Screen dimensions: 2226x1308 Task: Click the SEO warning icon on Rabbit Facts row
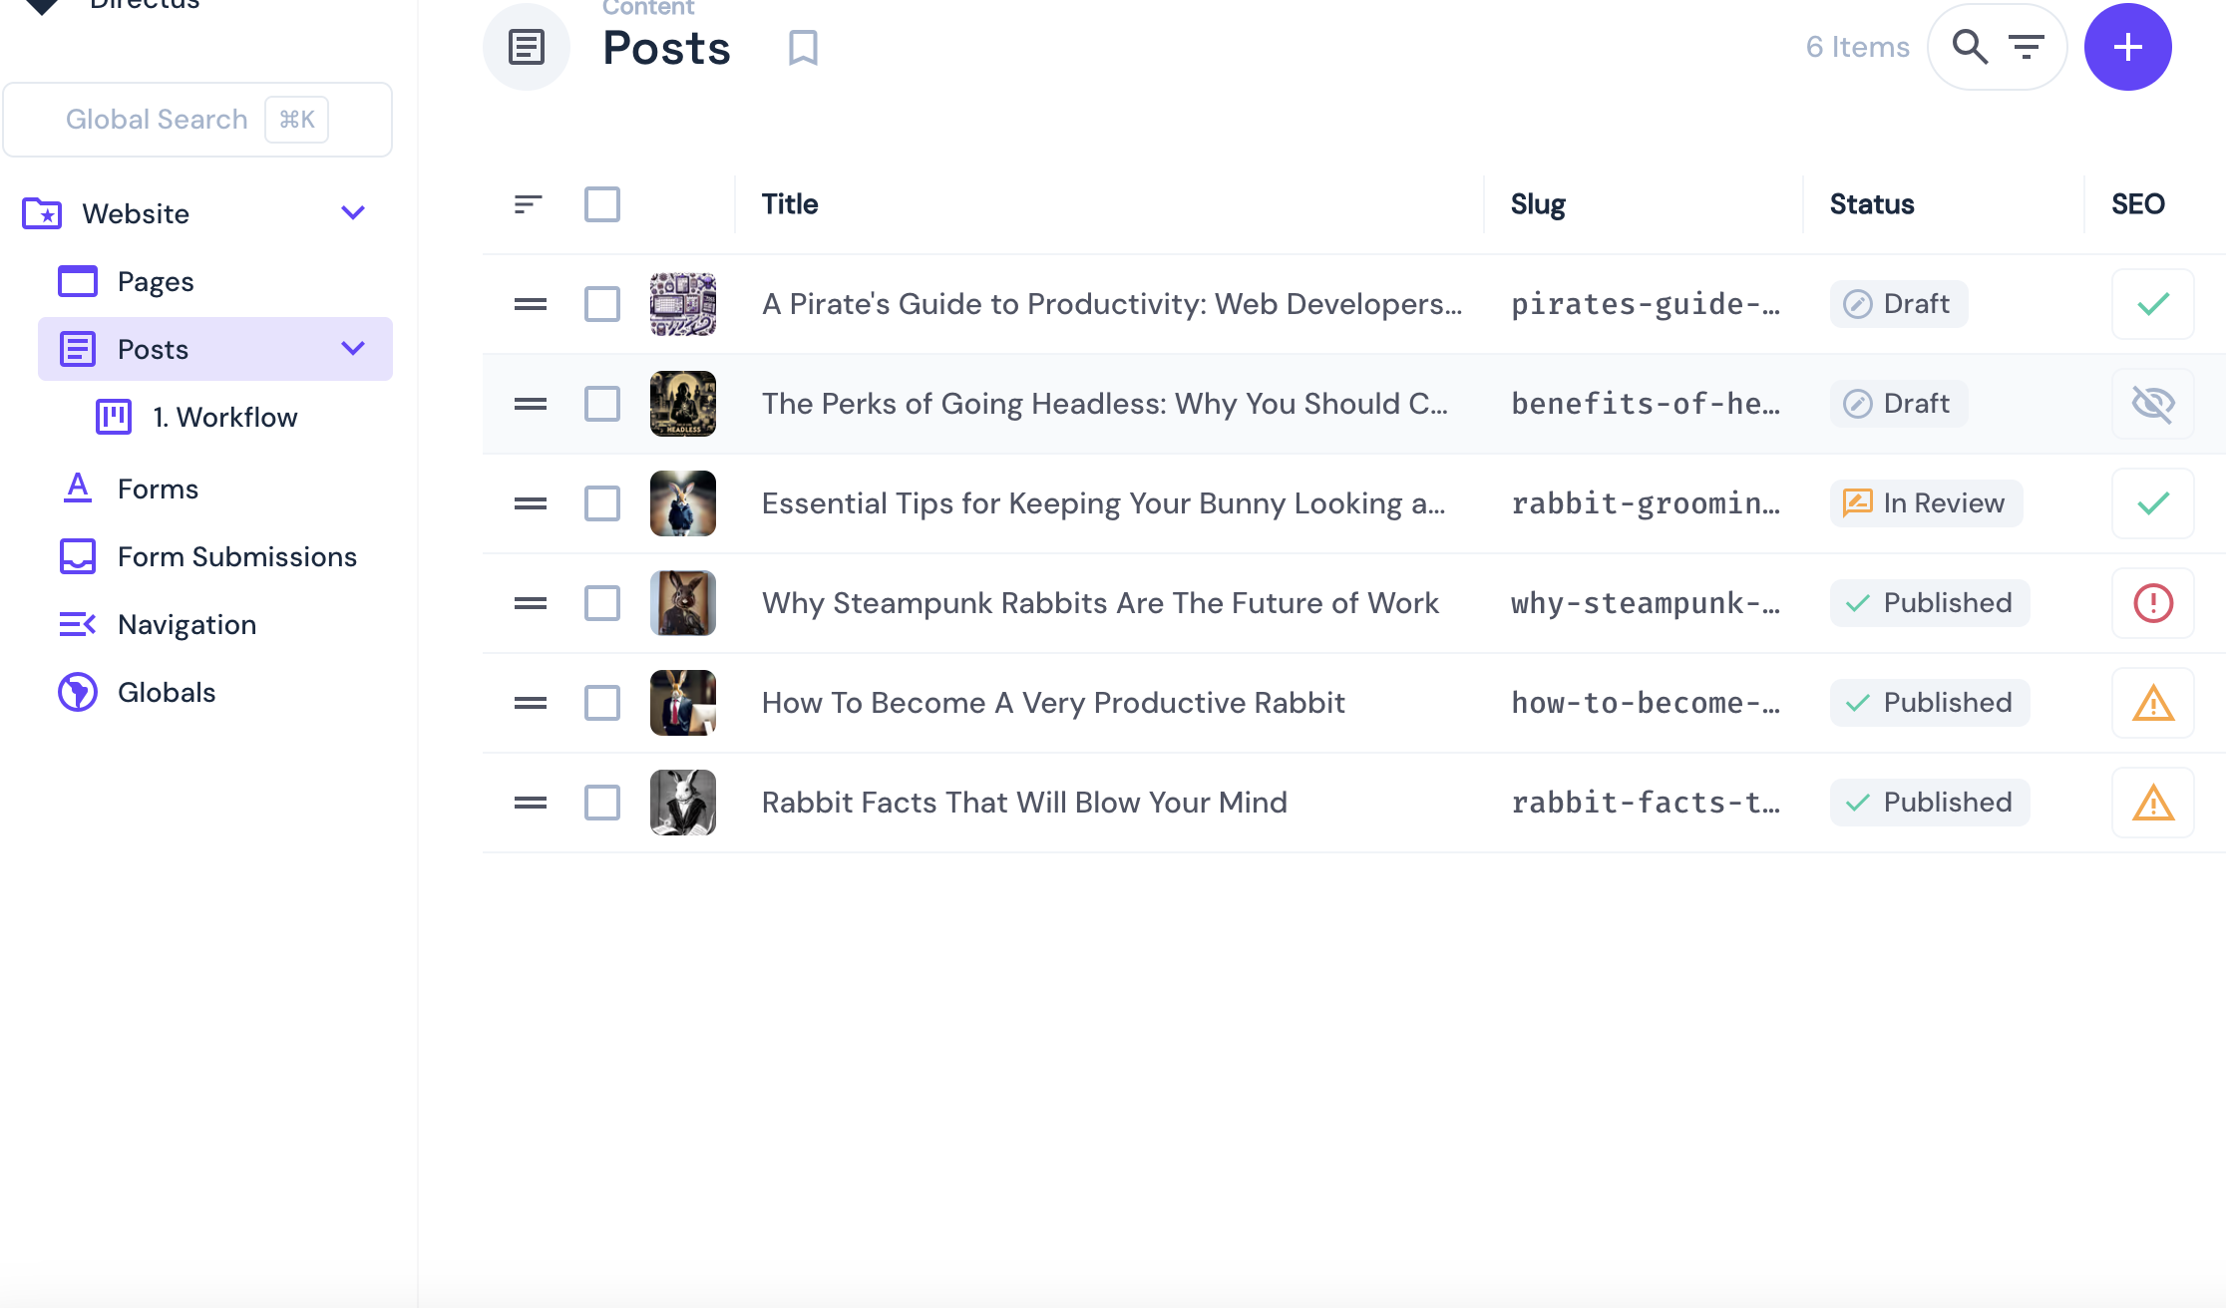(x=2151, y=803)
